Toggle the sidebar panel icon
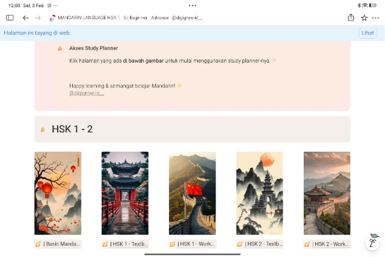 click(x=10, y=18)
